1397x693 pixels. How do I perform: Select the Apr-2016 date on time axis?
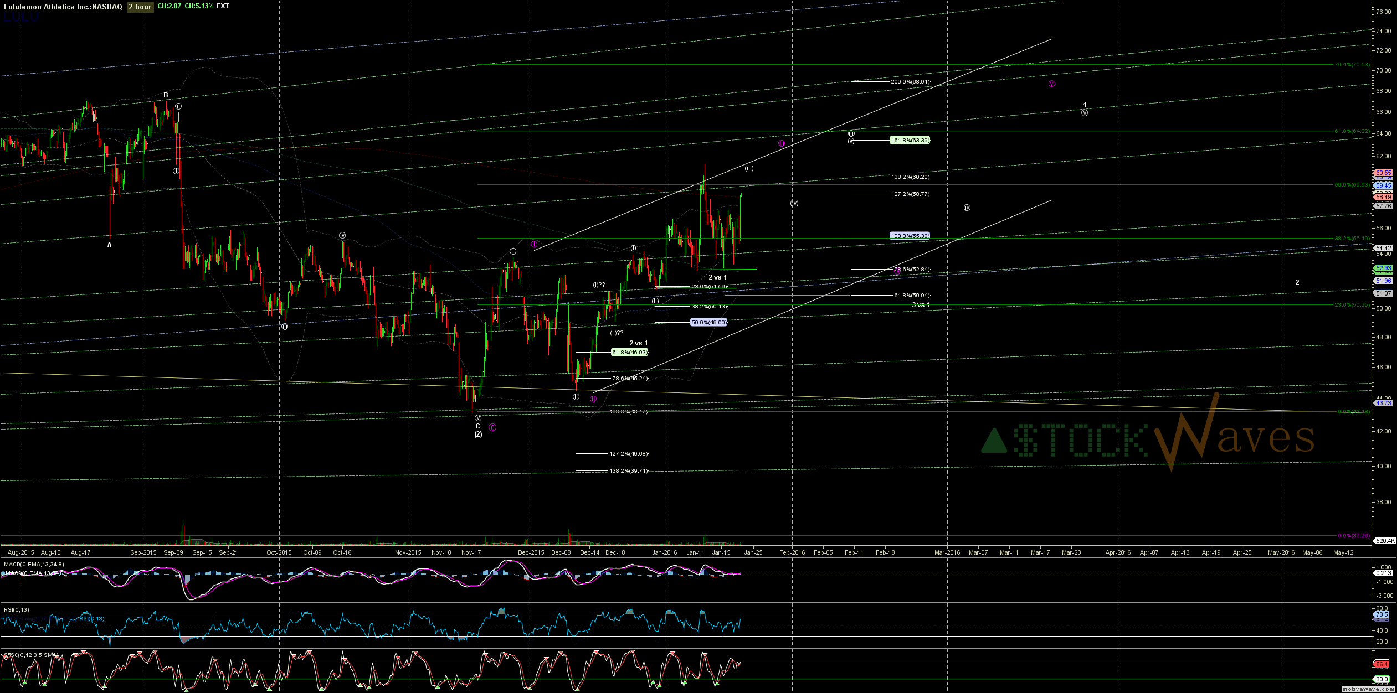1118,552
